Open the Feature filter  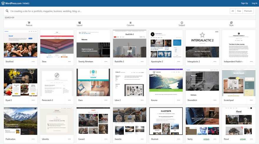pos(29,24)
